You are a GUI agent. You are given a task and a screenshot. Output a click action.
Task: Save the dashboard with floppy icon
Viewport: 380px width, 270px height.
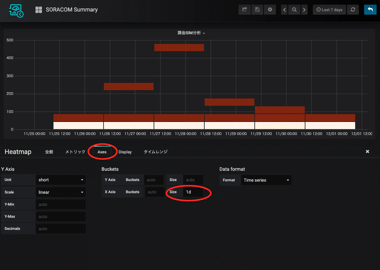click(257, 10)
